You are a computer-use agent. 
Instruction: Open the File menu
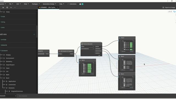click(x=11, y=4)
